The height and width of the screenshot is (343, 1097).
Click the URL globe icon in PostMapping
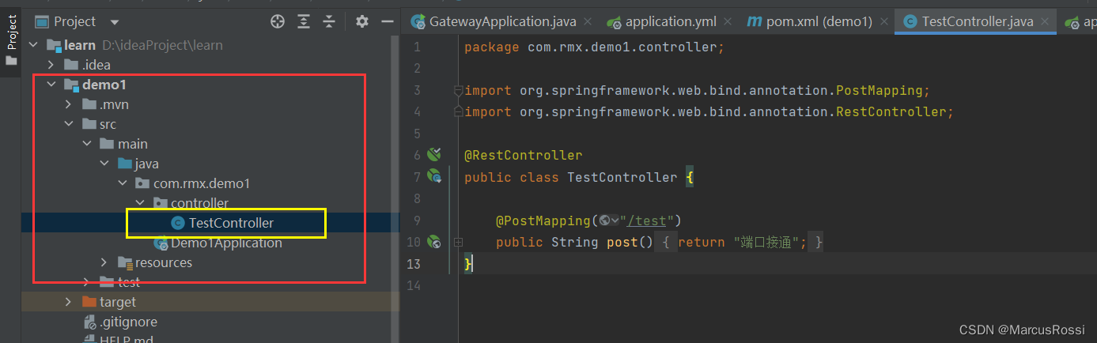coord(605,220)
